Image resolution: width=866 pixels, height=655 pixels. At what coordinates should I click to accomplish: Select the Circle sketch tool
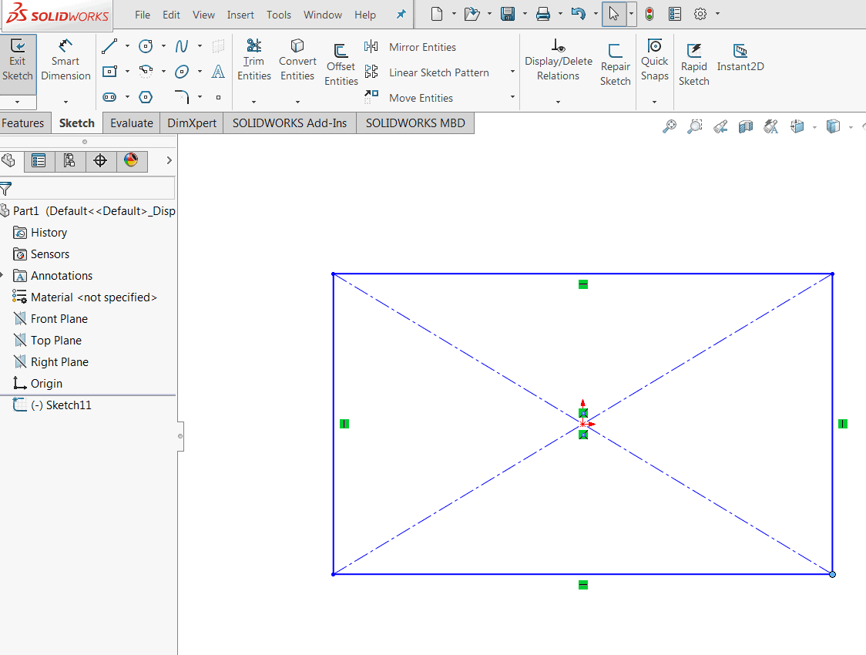pos(146,46)
